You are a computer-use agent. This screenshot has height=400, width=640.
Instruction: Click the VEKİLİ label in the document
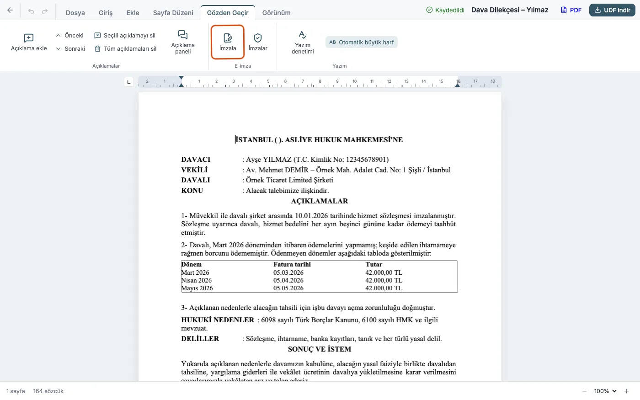click(x=194, y=170)
